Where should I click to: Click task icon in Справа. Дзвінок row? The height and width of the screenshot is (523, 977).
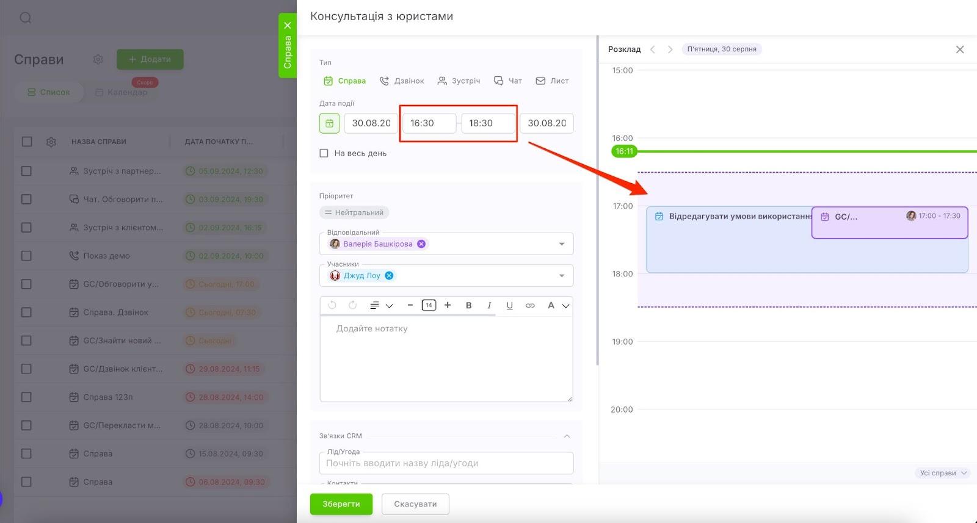[74, 312]
